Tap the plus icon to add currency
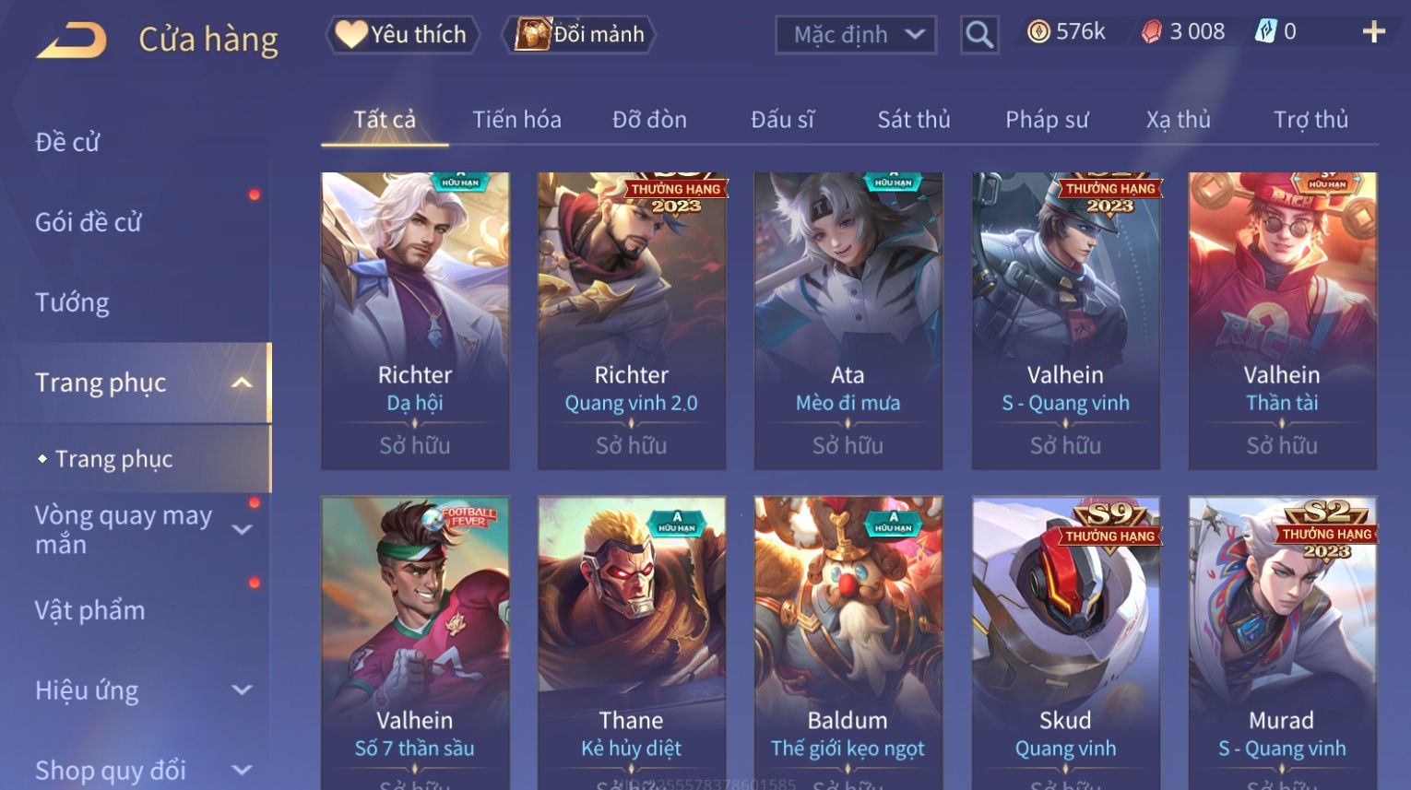Screen dimensions: 1411x790 [x=1373, y=32]
